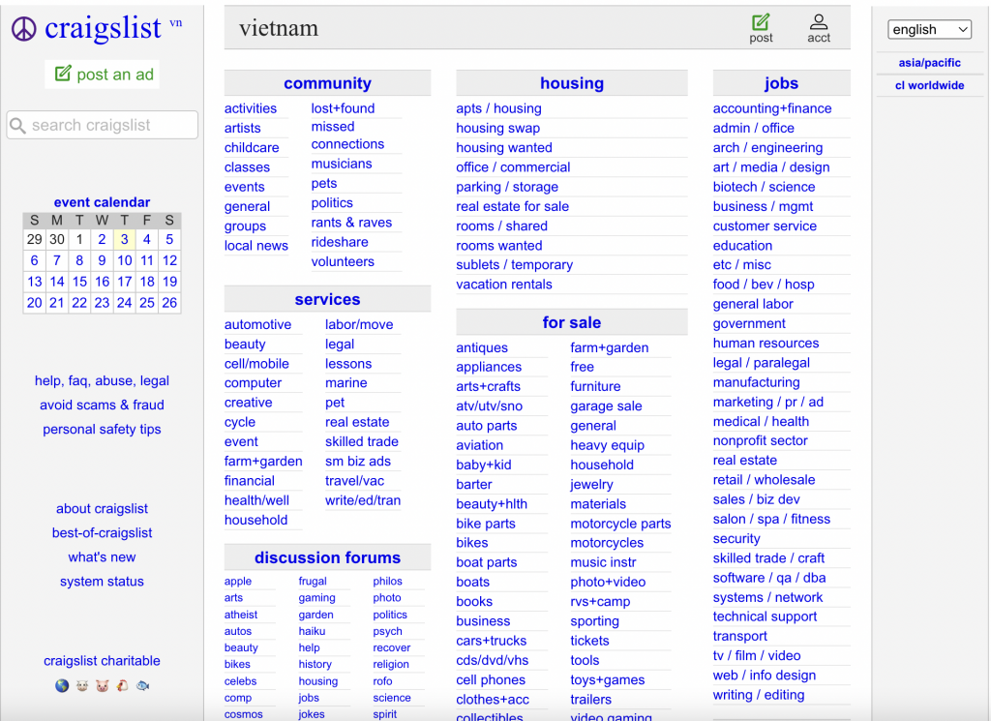Open 'activities' under community
The width and height of the screenshot is (991, 721).
click(x=251, y=108)
